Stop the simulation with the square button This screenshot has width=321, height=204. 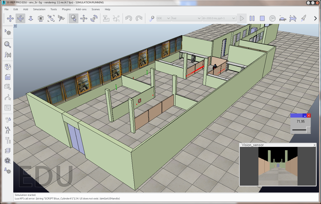coord(262,18)
